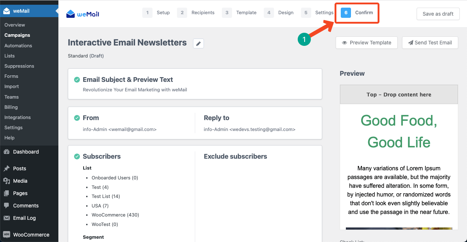Image resolution: width=467 pixels, height=242 pixels.
Task: Click the Pages icon in sidebar
Action: click(x=7, y=193)
